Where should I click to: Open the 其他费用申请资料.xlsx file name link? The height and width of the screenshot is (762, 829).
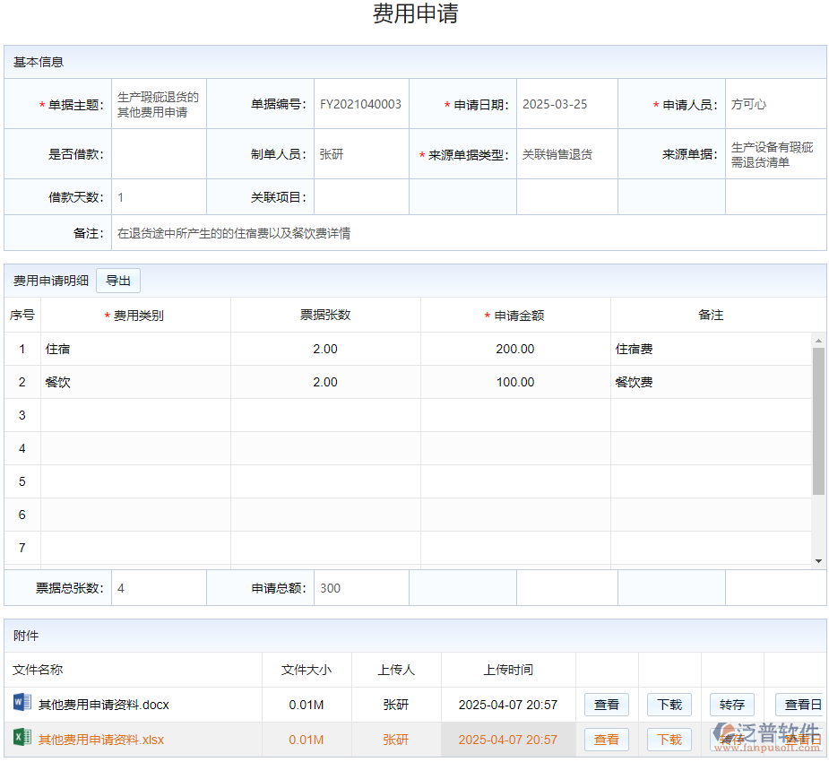point(99,740)
